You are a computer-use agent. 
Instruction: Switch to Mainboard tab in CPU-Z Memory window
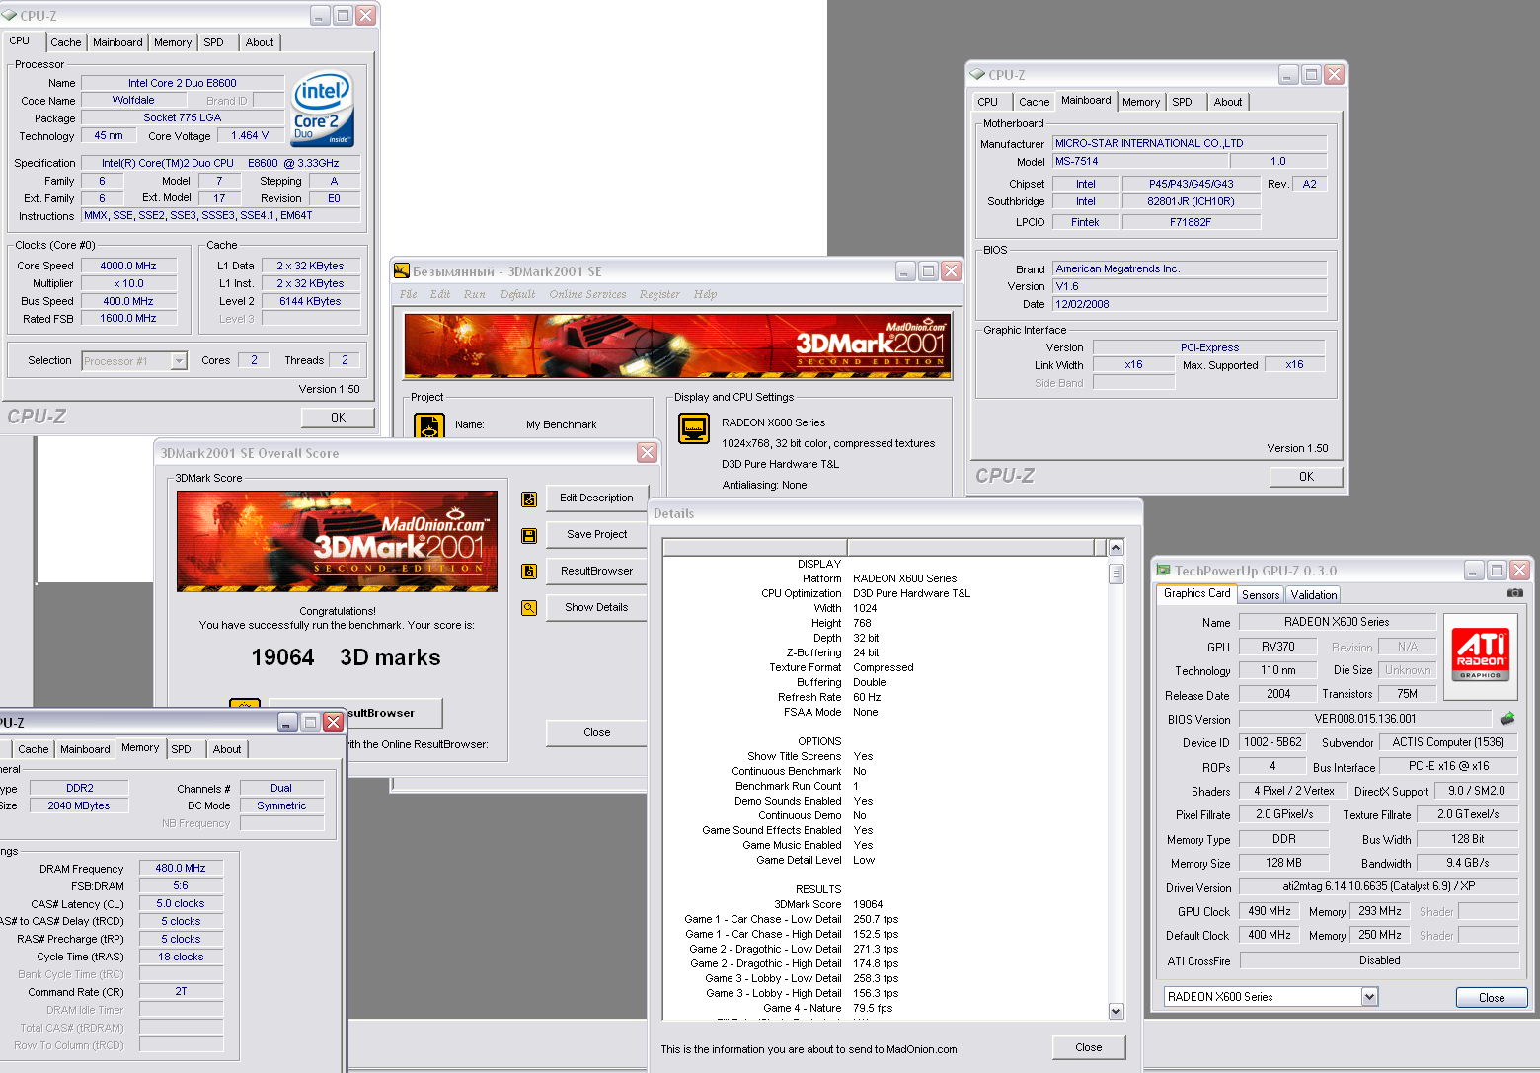[85, 749]
